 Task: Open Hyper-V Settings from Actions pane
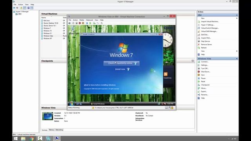click(207, 25)
